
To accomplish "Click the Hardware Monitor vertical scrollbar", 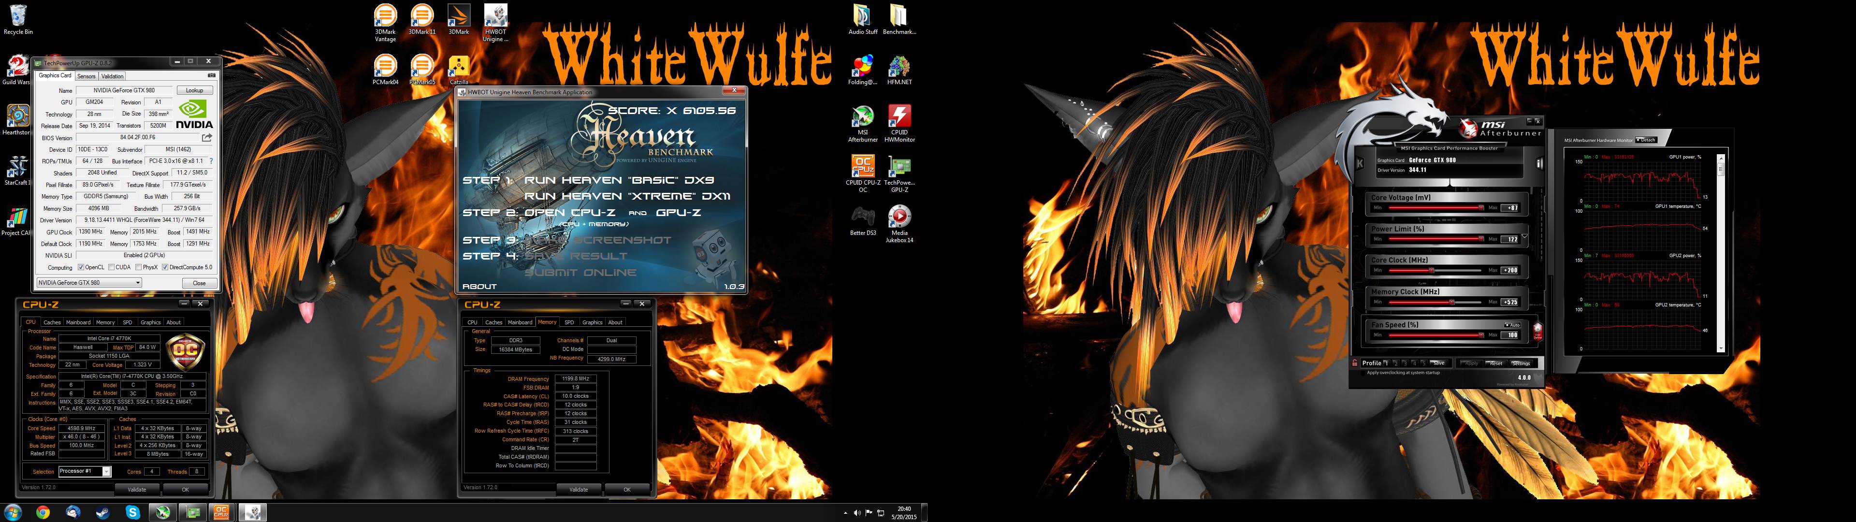I will pyautogui.click(x=1721, y=252).
